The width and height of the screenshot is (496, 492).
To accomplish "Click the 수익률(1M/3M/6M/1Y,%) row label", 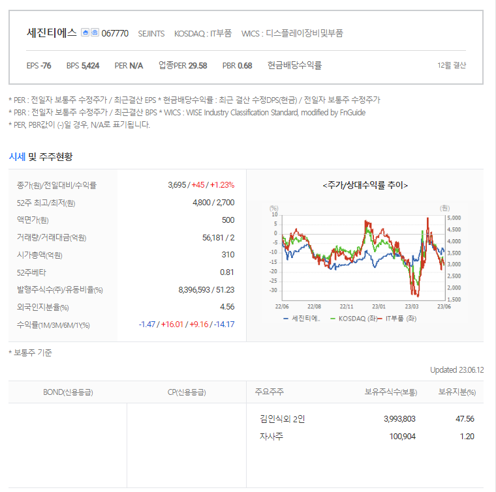I will (x=53, y=325).
